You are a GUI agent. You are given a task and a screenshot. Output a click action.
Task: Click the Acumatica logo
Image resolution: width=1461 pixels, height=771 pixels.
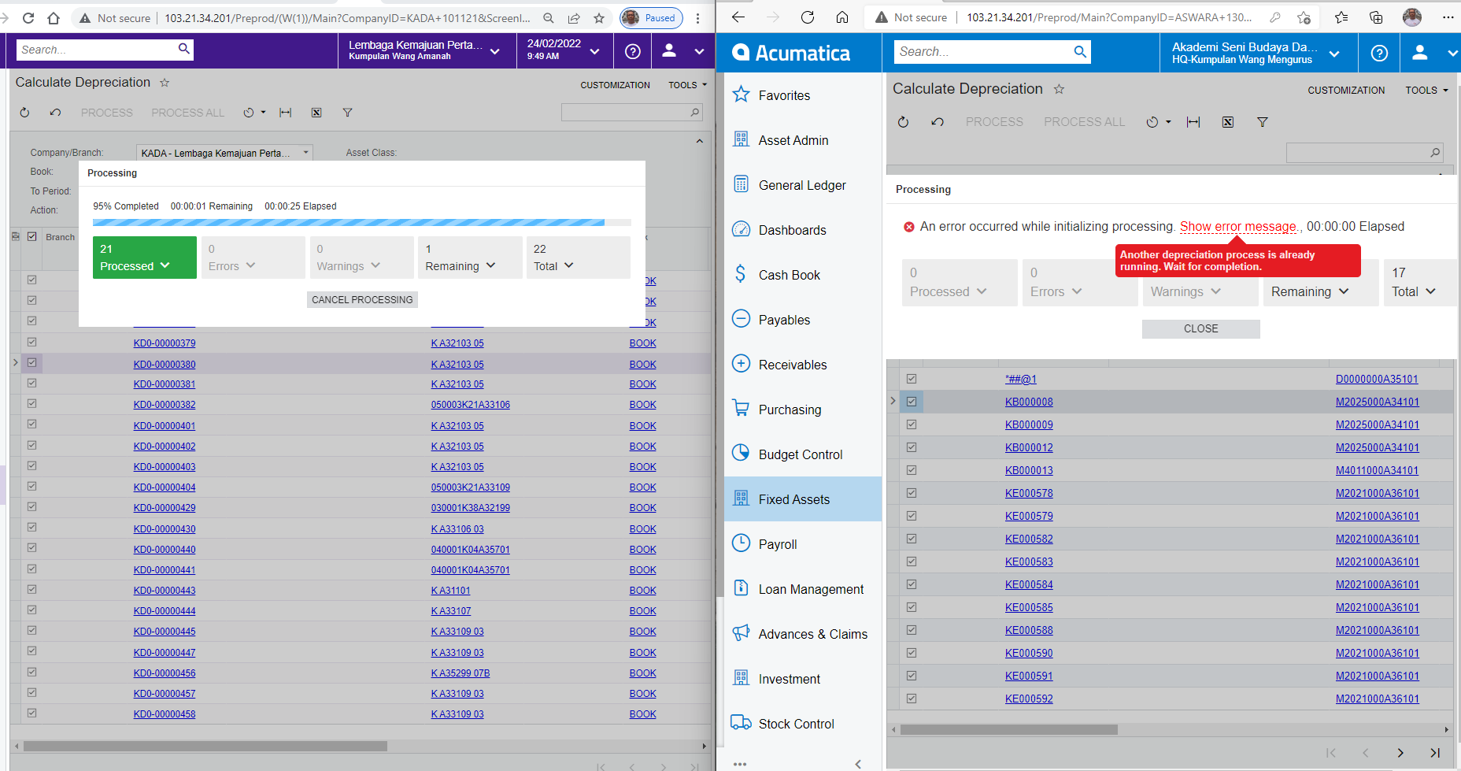(x=791, y=53)
